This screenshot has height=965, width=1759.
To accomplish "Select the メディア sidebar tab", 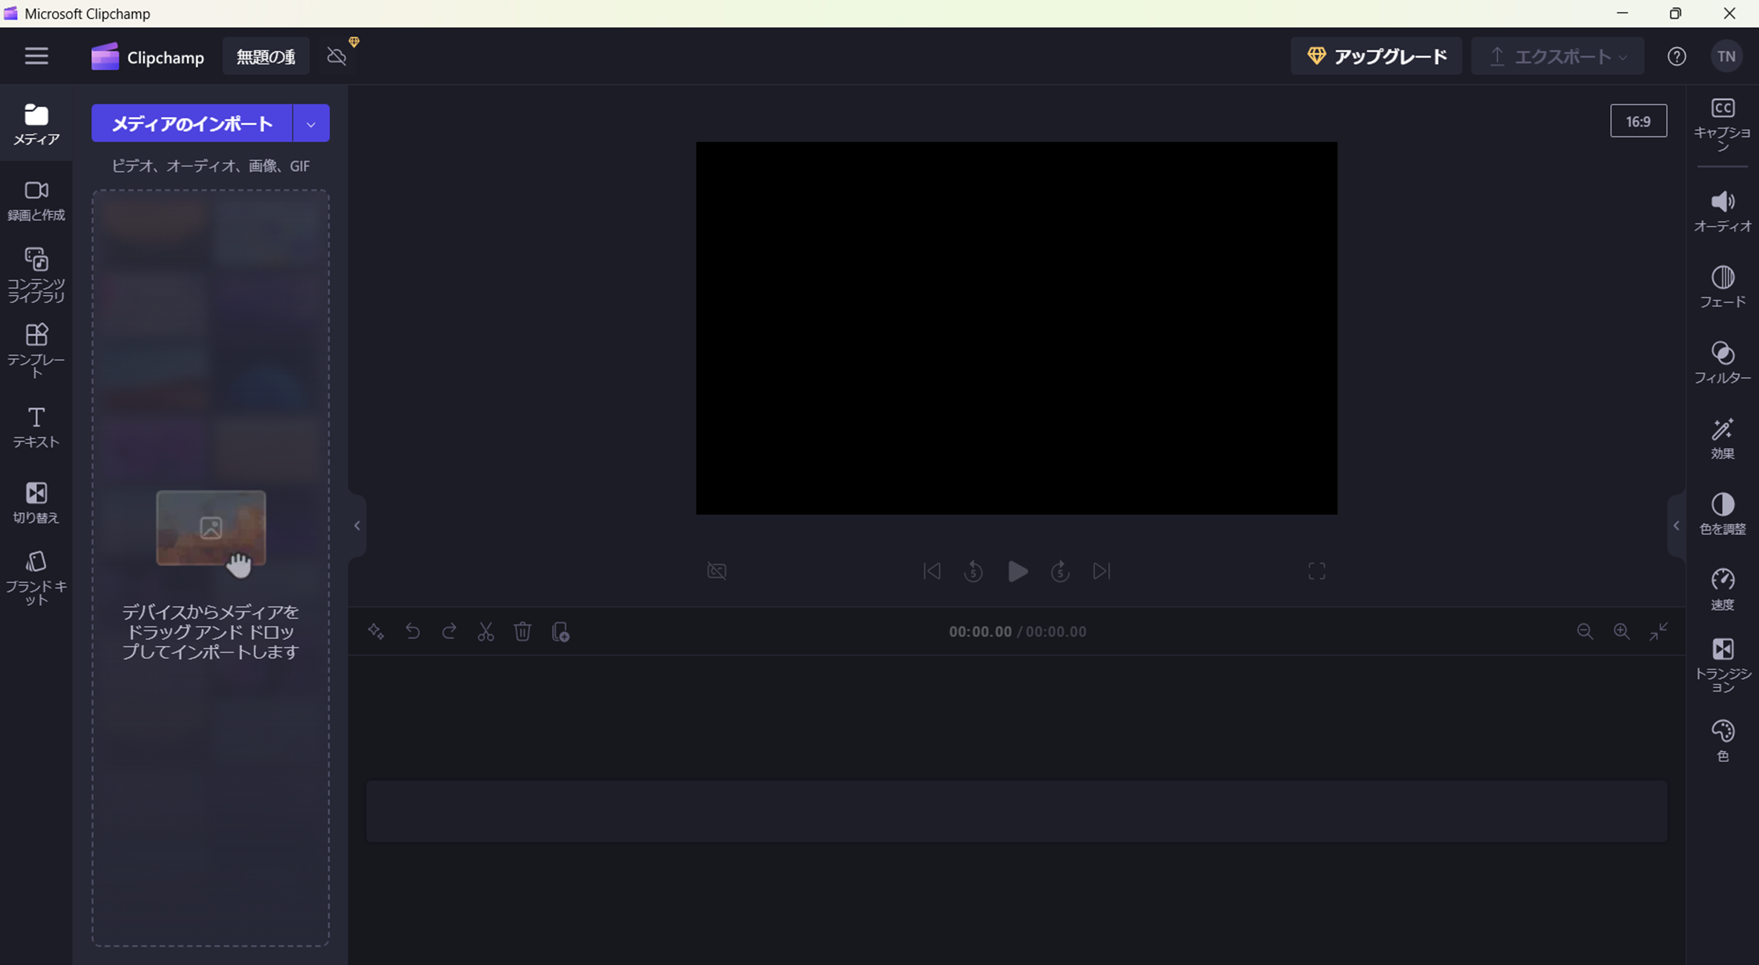I will [36, 124].
